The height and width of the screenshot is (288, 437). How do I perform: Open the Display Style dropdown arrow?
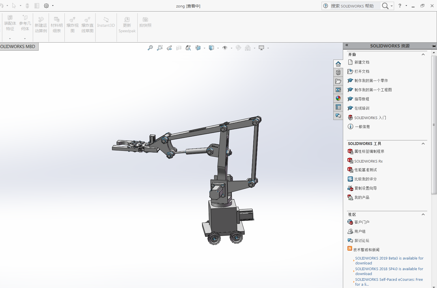tap(218, 48)
